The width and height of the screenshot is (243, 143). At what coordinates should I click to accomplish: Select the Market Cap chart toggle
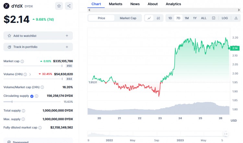point(128,18)
